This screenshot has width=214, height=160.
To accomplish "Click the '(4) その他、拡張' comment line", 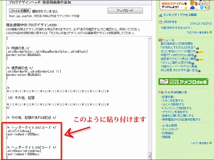I will (21, 98).
